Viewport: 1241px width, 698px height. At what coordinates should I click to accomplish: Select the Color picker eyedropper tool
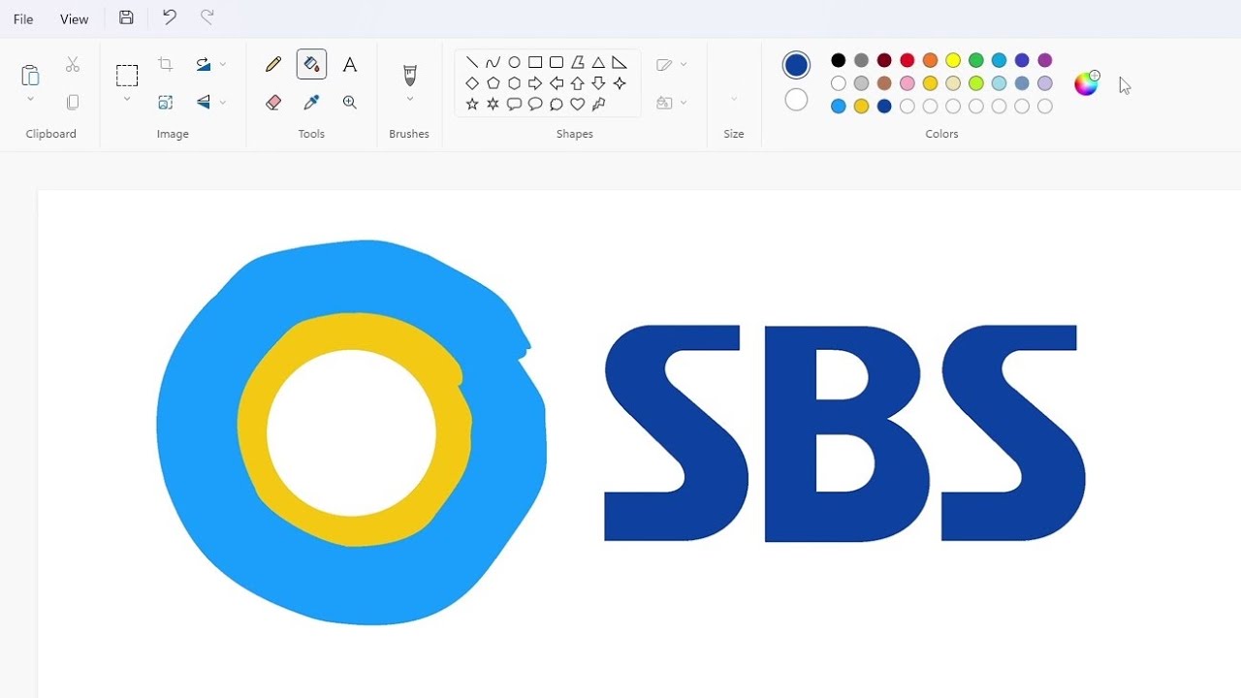[x=311, y=102]
